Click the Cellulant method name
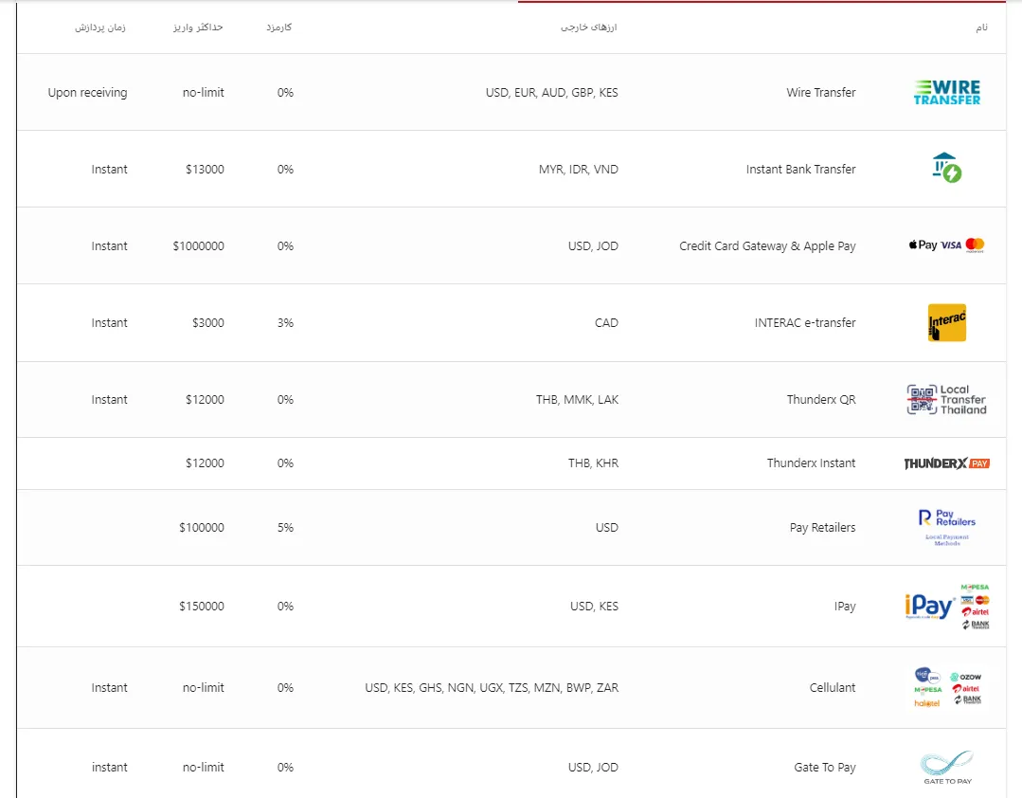The image size is (1022, 798). point(833,688)
